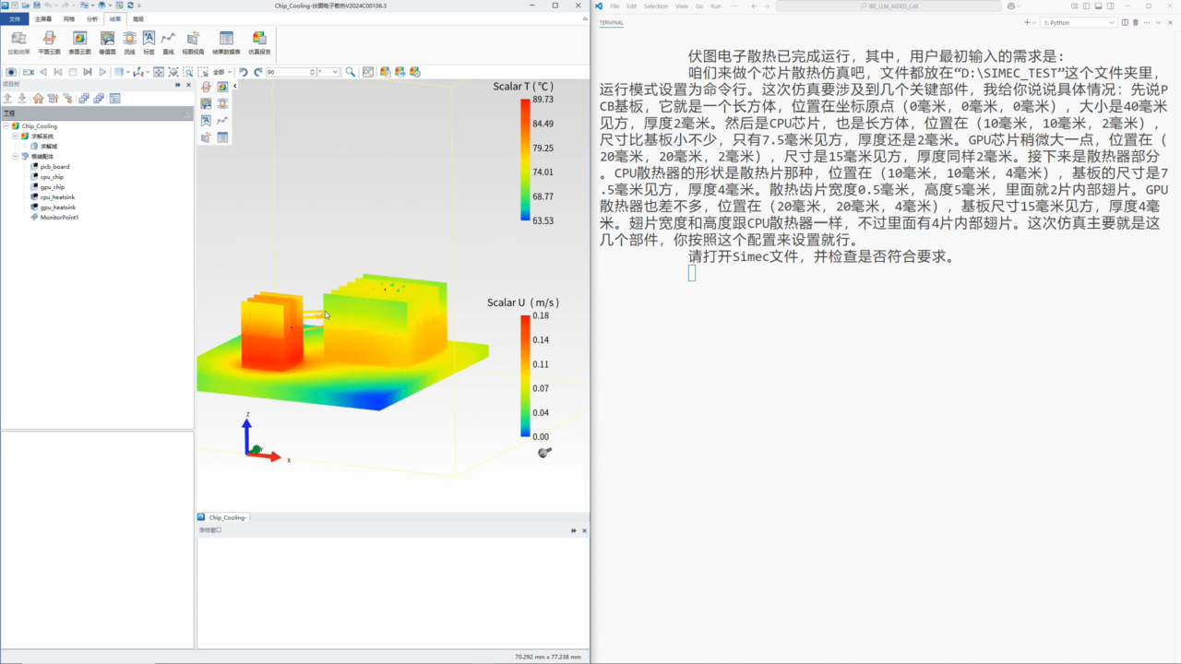Open the Python terminal selector dropdown
This screenshot has width=1181, height=664.
tap(1079, 22)
